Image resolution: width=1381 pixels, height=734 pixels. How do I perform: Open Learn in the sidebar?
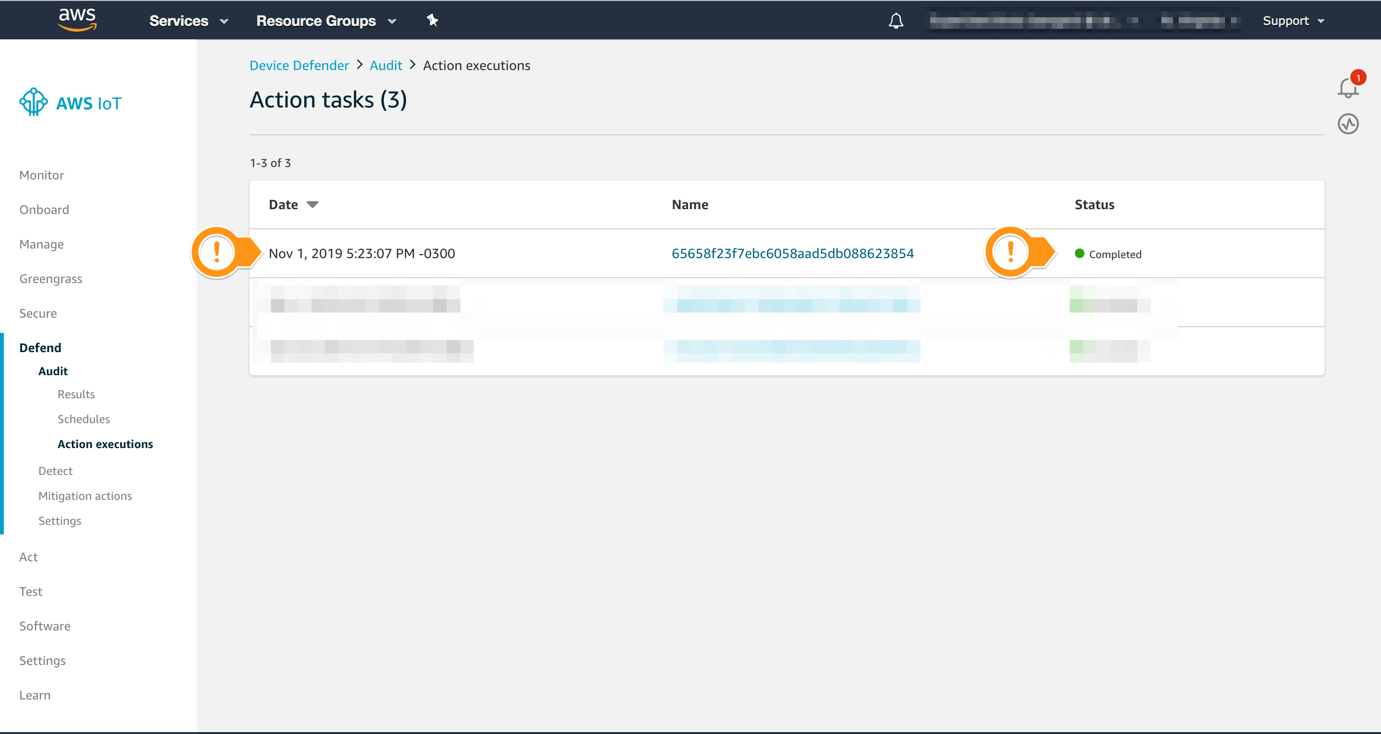(x=35, y=696)
